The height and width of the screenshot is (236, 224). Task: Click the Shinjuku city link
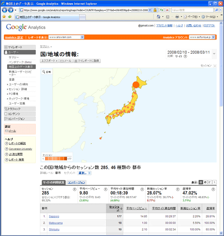point(54,229)
